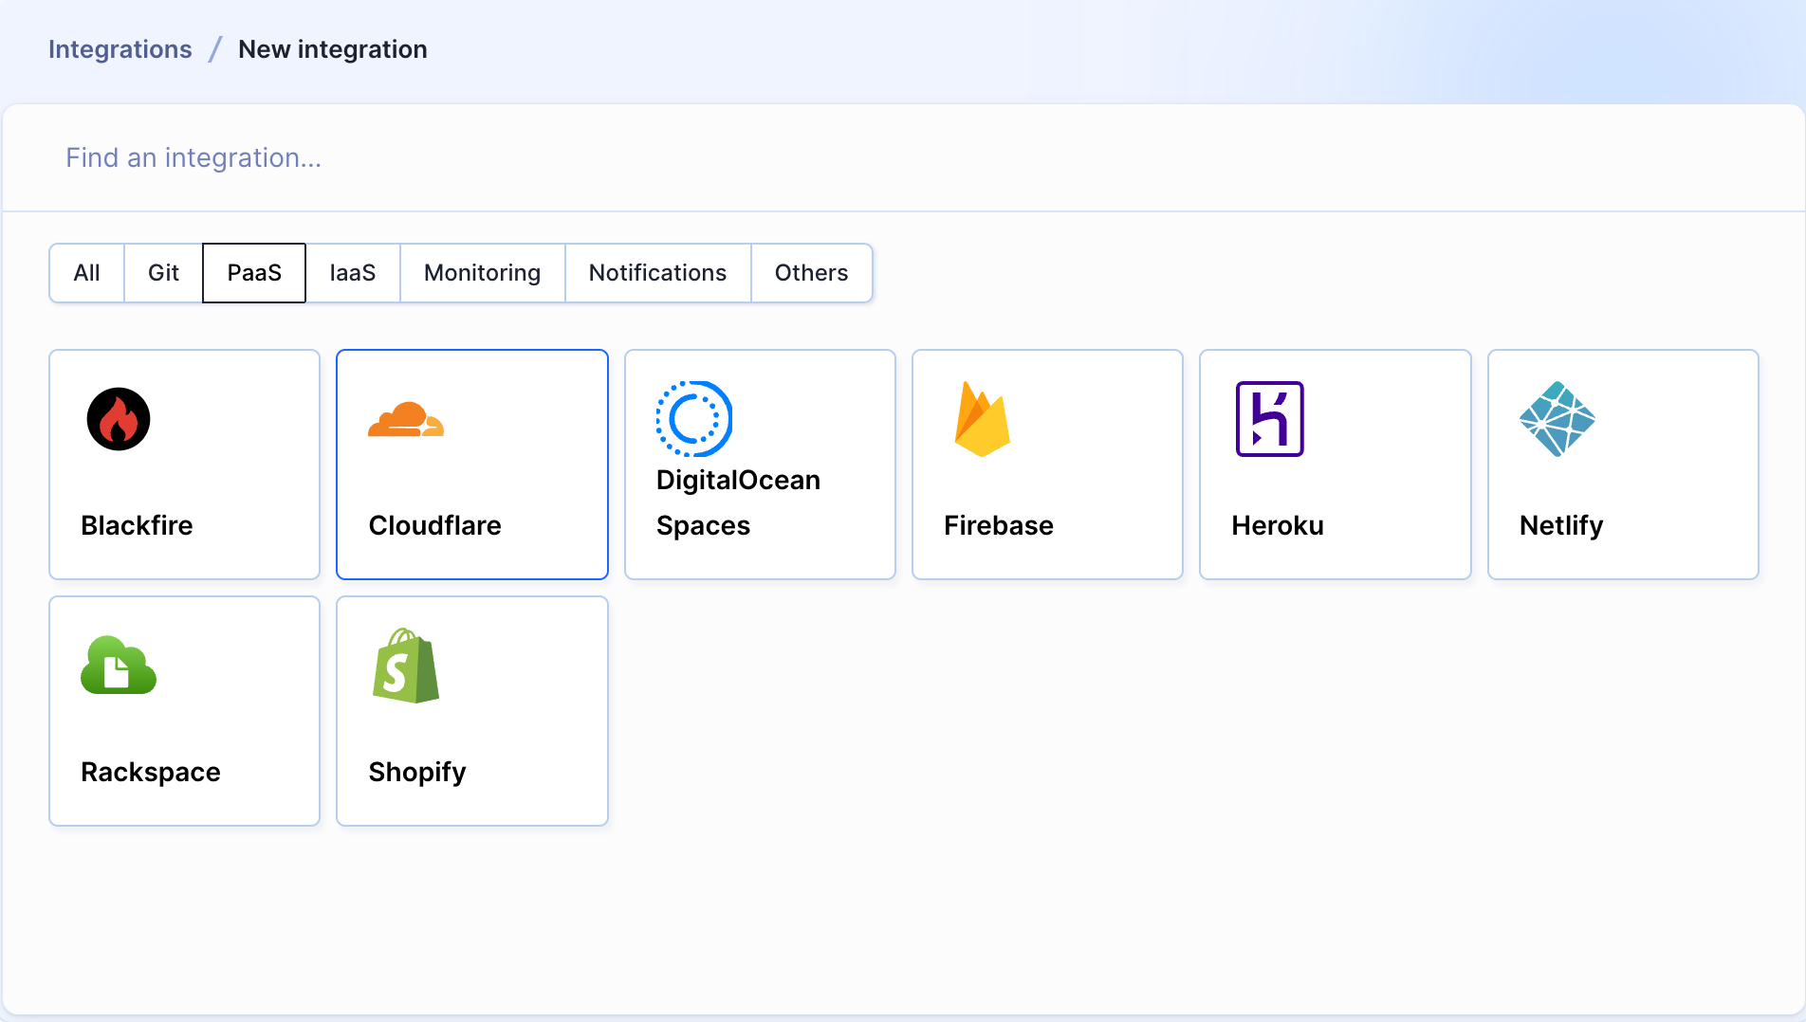The height and width of the screenshot is (1022, 1806).
Task: Switch to the IaaS filter tab
Action: point(353,273)
